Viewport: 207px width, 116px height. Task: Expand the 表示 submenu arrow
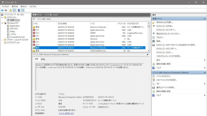coord(205,60)
